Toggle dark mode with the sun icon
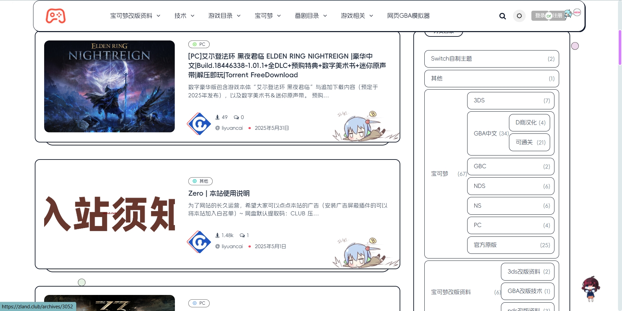The image size is (622, 311). pos(519,16)
